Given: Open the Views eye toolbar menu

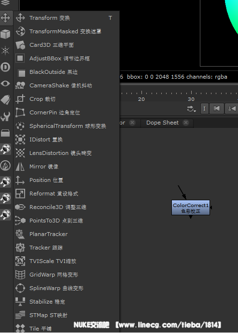Looking at the screenshot, I should 5,83.
